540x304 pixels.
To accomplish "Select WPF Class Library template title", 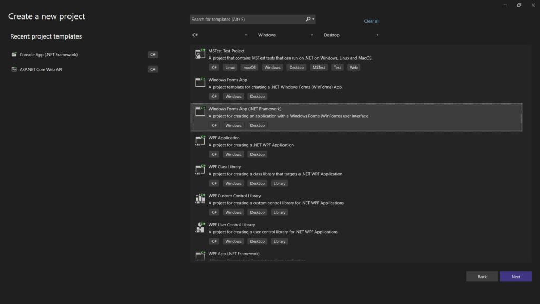I will coord(225,167).
